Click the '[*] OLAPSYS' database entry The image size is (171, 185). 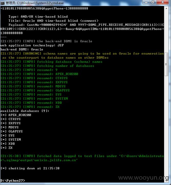12,131
